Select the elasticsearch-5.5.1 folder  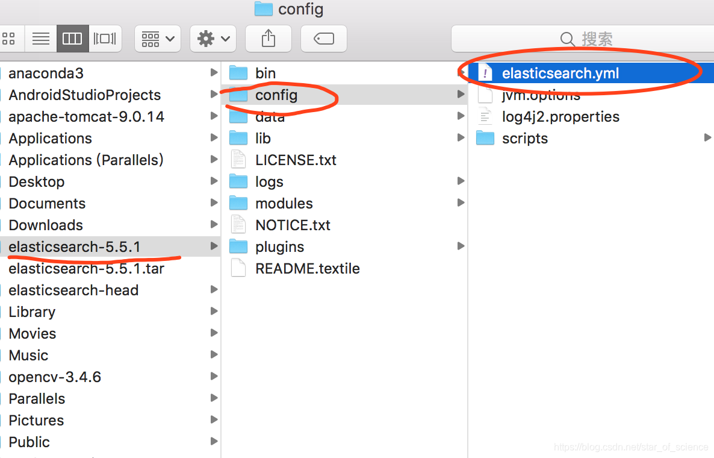(x=110, y=246)
